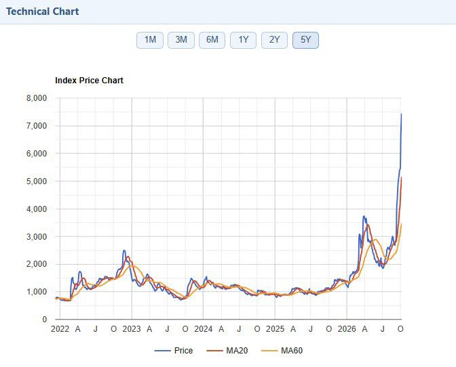456x367 pixels.
Task: Switch chart to 6M range
Action: tap(212, 40)
